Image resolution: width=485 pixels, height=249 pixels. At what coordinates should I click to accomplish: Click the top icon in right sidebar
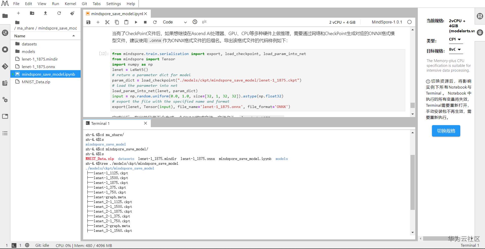[480, 16]
